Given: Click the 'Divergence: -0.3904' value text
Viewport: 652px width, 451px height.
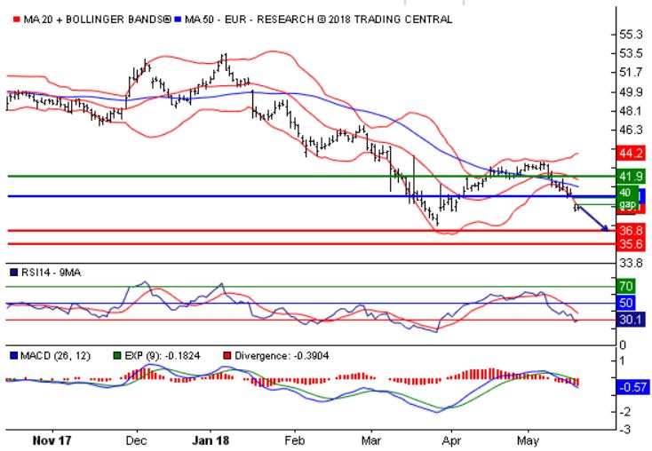Looking at the screenshot, I should (x=282, y=356).
